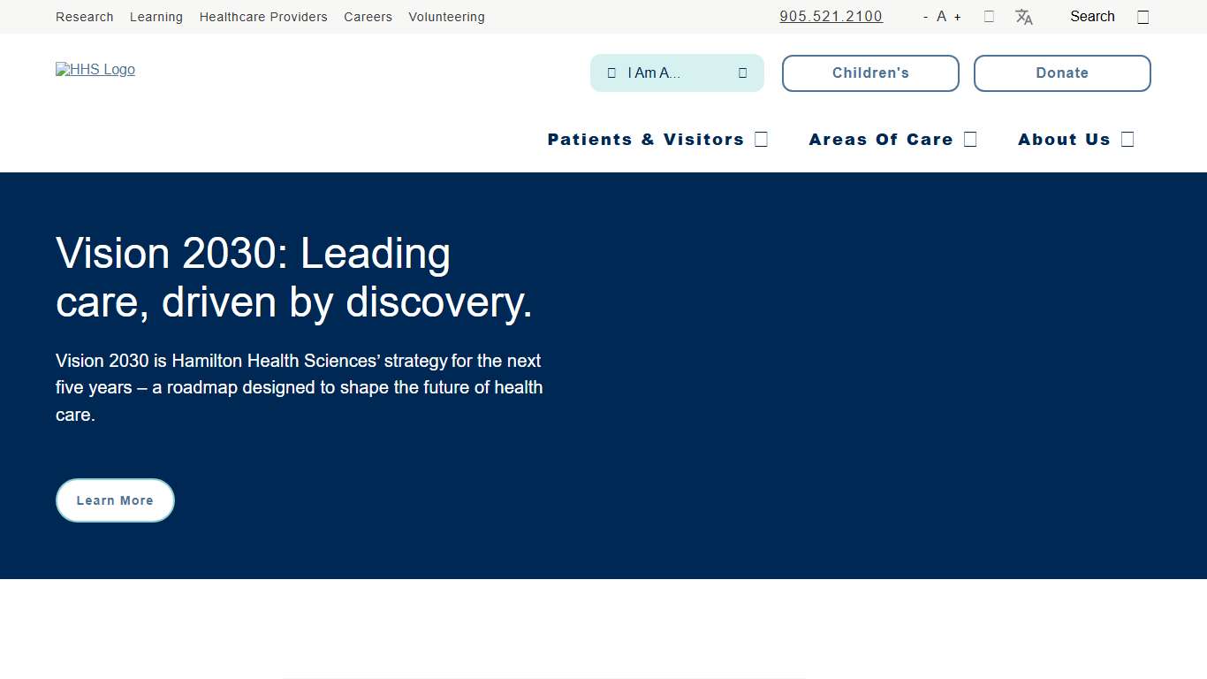Click the icon beside the Search label
Screen dimensions: 1207x679
tap(1142, 17)
